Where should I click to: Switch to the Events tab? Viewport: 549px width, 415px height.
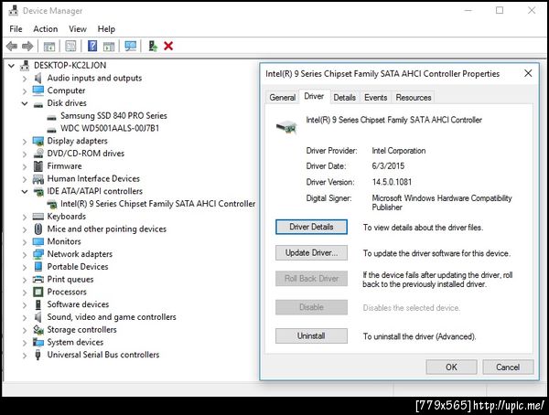pyautogui.click(x=375, y=97)
